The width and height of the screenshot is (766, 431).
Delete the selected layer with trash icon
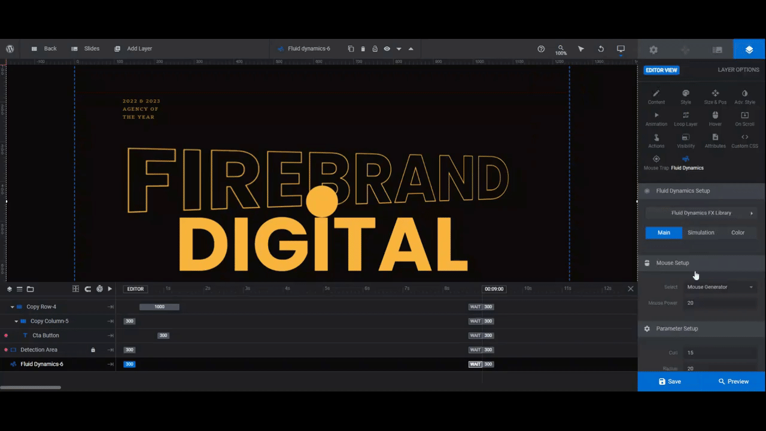[363, 48]
